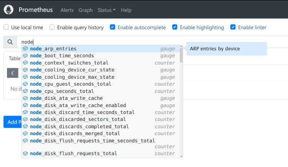Enable query history checkbox

(x=52, y=27)
